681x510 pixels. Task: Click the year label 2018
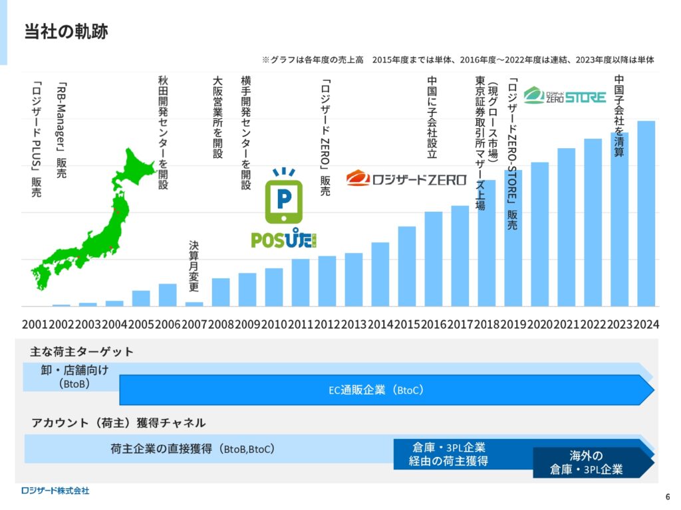click(x=486, y=324)
